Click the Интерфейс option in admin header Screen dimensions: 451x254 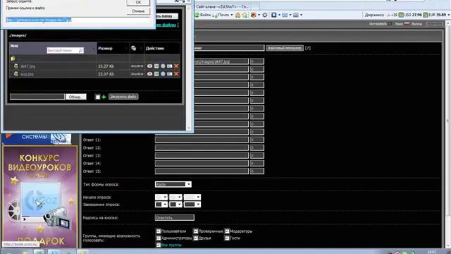380,24
